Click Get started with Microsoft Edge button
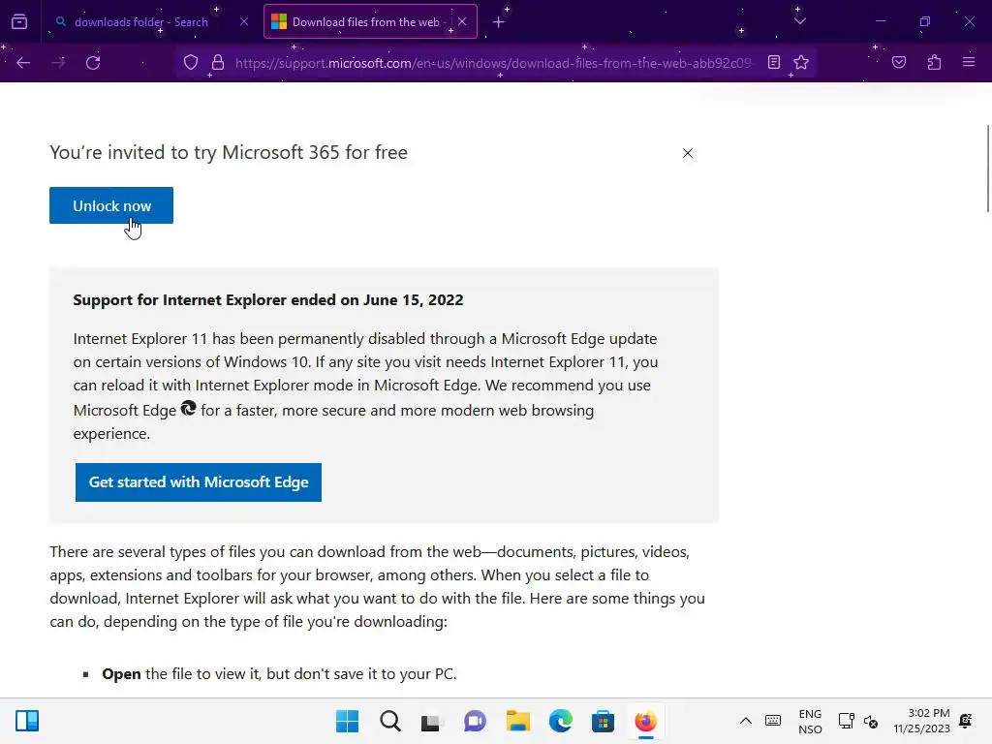This screenshot has height=744, width=992. (199, 482)
